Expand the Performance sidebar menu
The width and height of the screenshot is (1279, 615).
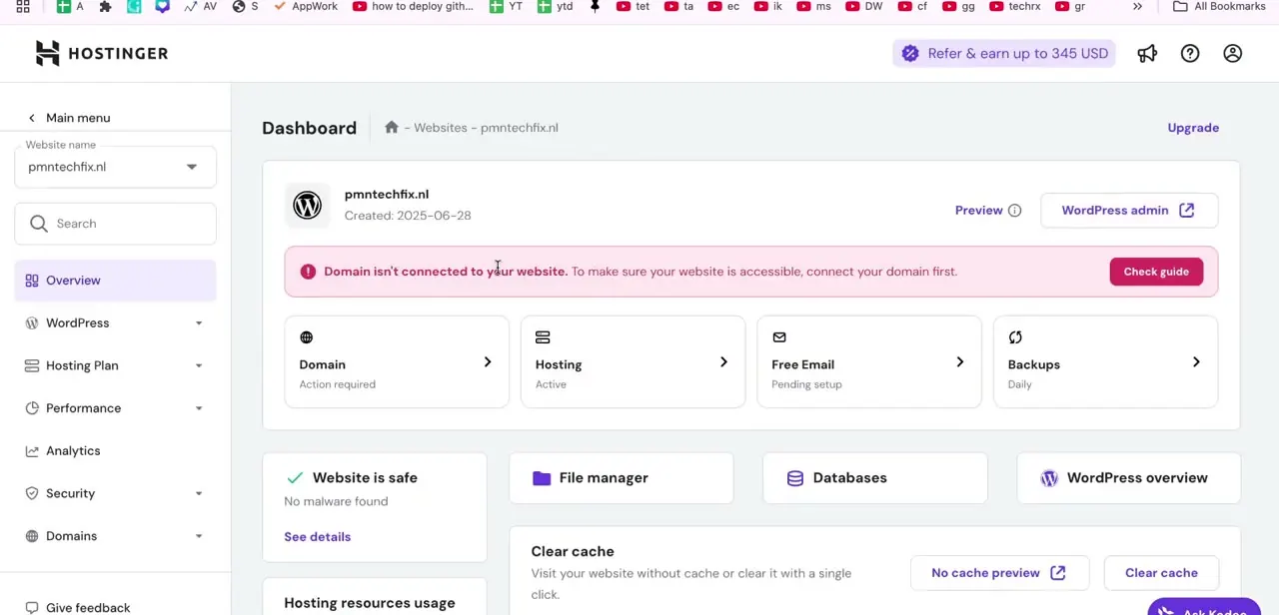(x=115, y=408)
